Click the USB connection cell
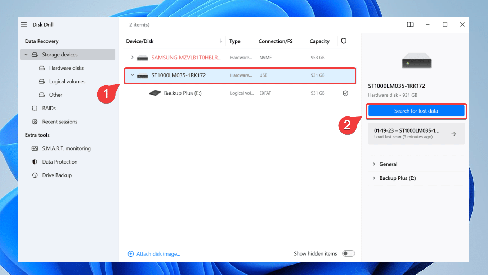 pyautogui.click(x=263, y=75)
